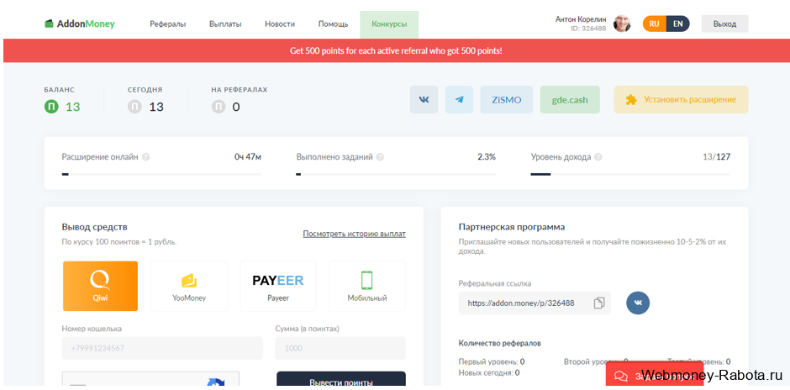Screen dimensions: 790x390
Task: Open Выплаты menu item
Action: 225,24
